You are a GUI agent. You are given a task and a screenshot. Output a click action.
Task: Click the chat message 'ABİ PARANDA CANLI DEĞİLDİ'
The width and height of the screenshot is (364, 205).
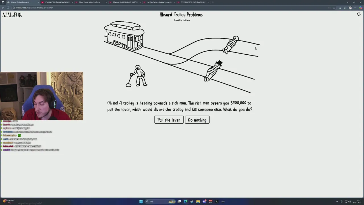(28, 146)
